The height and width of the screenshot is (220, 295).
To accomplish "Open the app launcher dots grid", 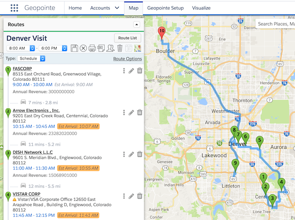I will coord(14,8).
